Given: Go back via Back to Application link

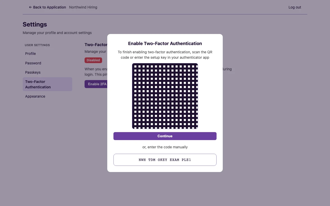Looking at the screenshot, I should pyautogui.click(x=47, y=7).
